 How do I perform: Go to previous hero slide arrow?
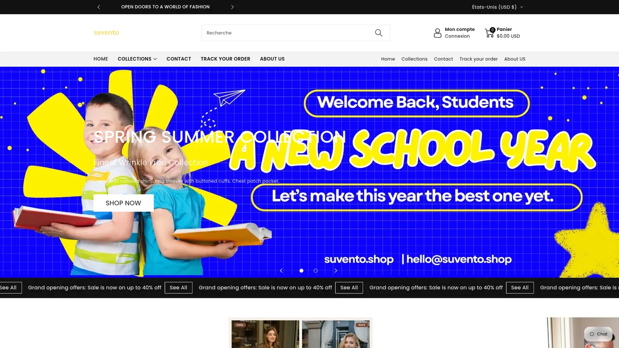(x=281, y=271)
